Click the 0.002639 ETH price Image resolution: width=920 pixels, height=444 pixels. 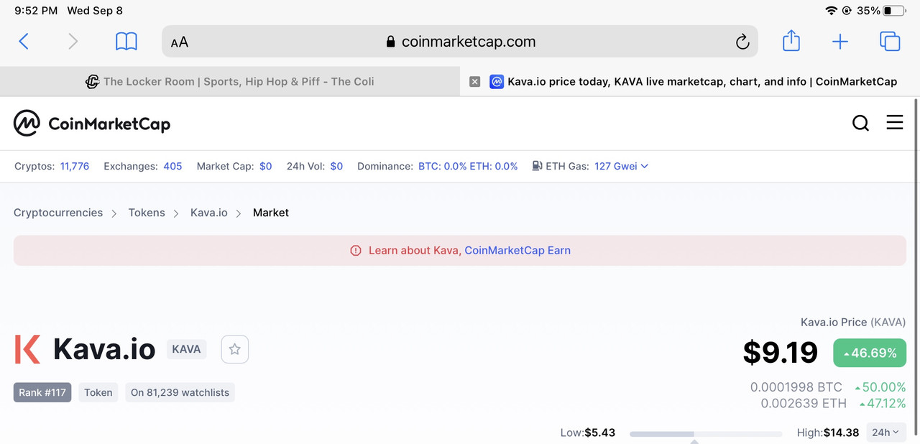pyautogui.click(x=802, y=403)
